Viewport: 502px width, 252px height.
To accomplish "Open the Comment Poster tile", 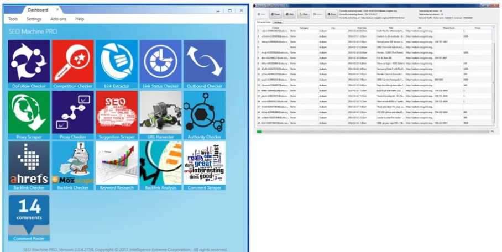I will coord(29,217).
